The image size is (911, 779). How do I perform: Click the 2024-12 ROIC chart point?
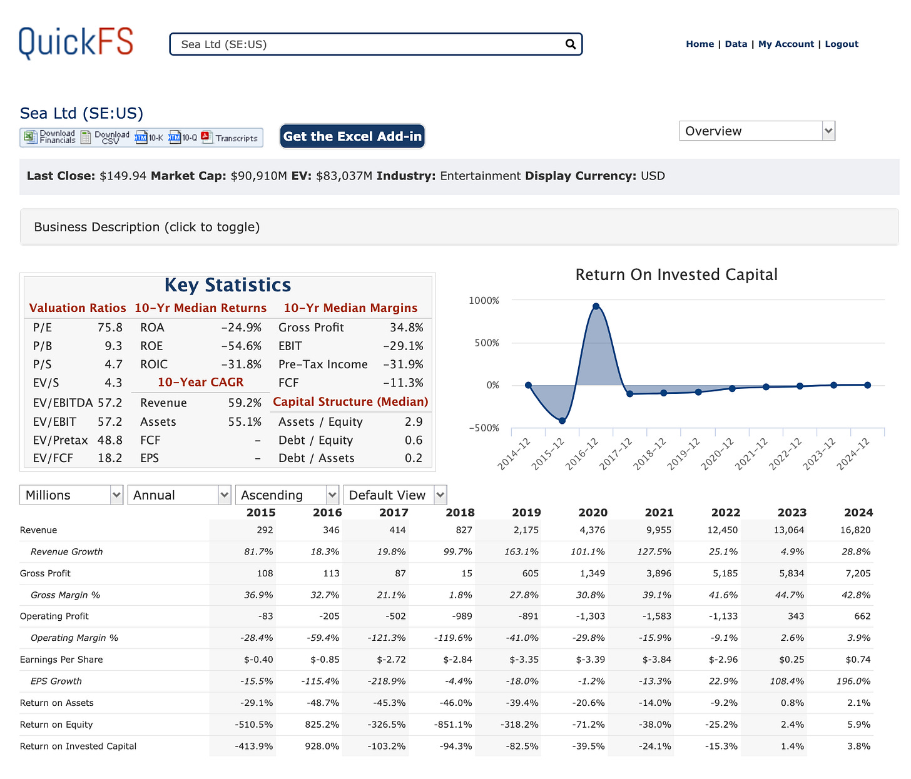click(867, 385)
